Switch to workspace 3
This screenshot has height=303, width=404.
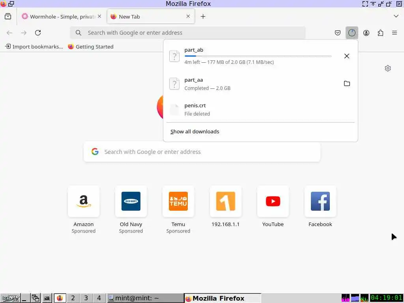pos(86,298)
